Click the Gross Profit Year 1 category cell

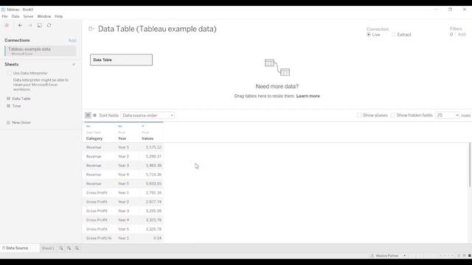click(x=97, y=193)
